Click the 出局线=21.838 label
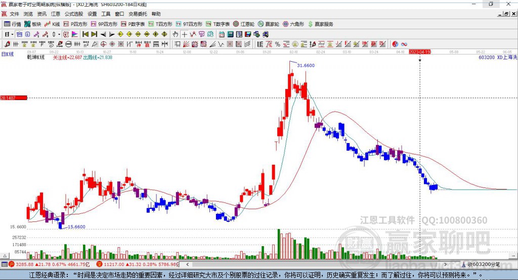The height and width of the screenshot is (280, 518). click(x=98, y=58)
